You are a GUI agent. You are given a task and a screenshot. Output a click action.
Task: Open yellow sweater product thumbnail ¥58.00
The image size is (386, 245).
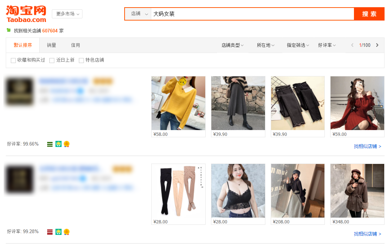tap(178, 103)
